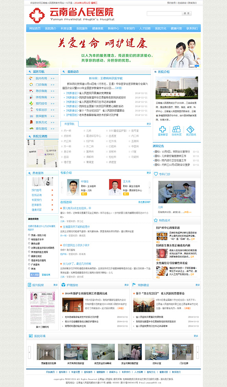The image size is (227, 387).
Task: Select the first survey radio option
Action: click(x=29, y=235)
